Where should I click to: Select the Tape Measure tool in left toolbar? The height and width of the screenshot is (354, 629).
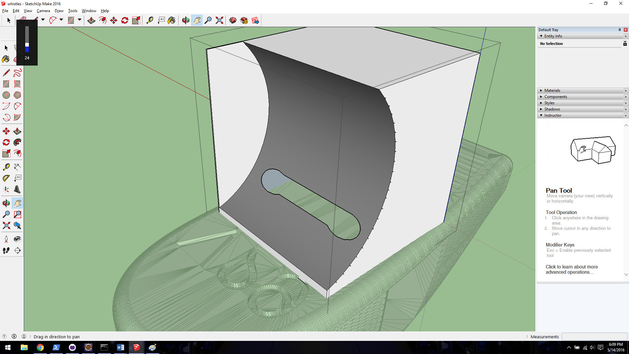(x=6, y=167)
